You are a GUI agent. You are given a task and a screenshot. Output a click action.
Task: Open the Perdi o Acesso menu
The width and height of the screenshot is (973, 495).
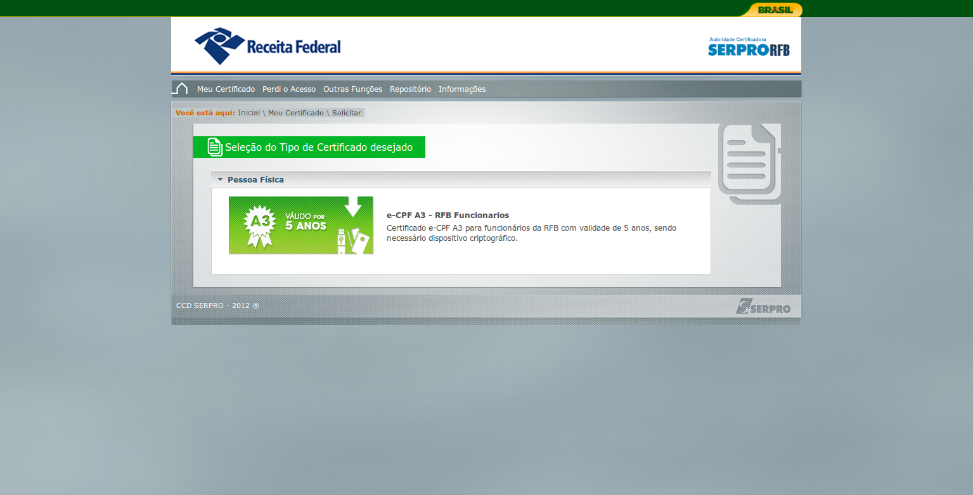click(x=289, y=89)
